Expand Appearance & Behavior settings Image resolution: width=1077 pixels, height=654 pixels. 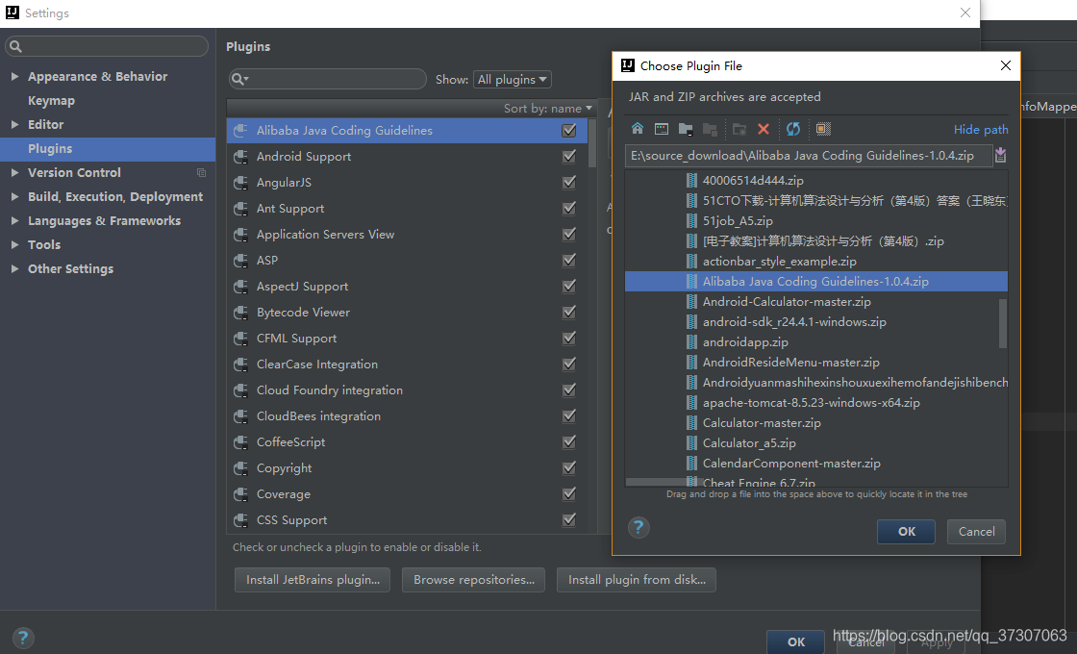point(14,76)
